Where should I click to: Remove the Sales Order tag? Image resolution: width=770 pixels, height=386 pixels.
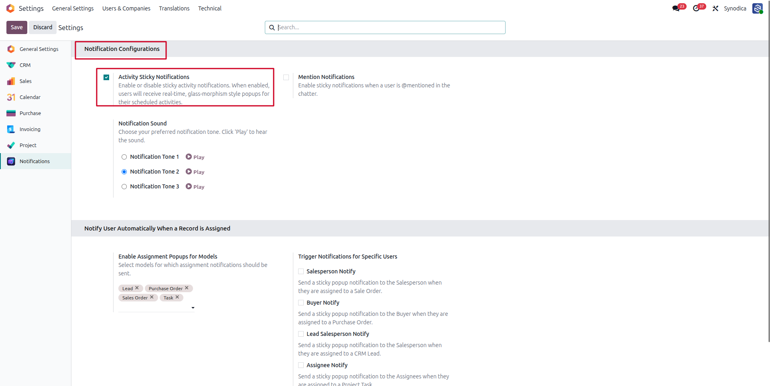[x=152, y=297]
